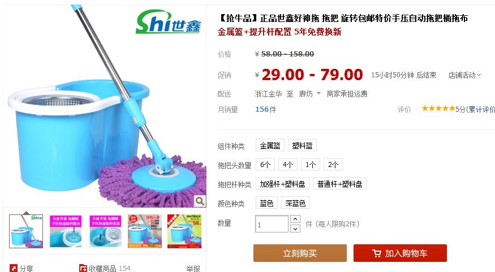This screenshot has width=495, height=272.
Task: Select the second pink-banner thumbnail image
Action: point(105,231)
